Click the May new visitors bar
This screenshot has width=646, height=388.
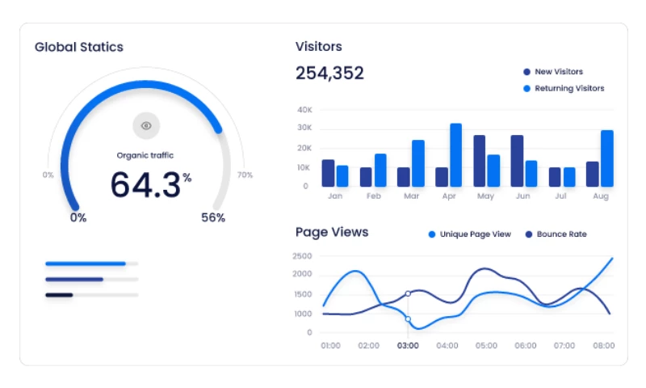click(x=480, y=161)
